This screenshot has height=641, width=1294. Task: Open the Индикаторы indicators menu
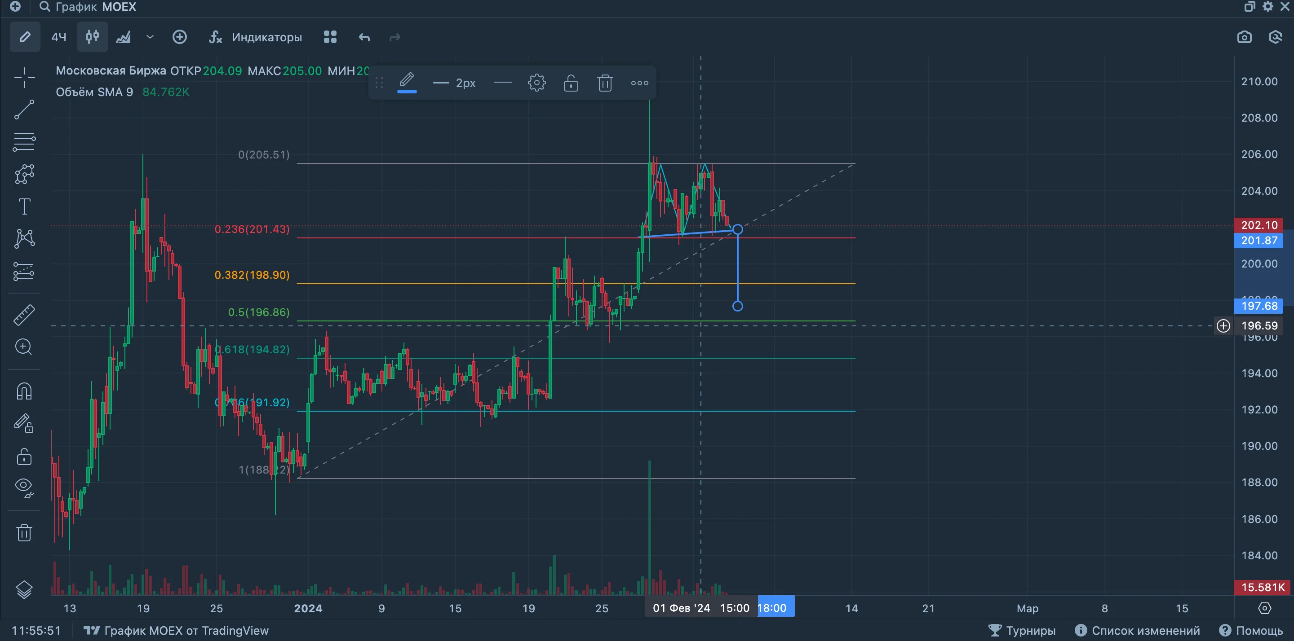[256, 37]
